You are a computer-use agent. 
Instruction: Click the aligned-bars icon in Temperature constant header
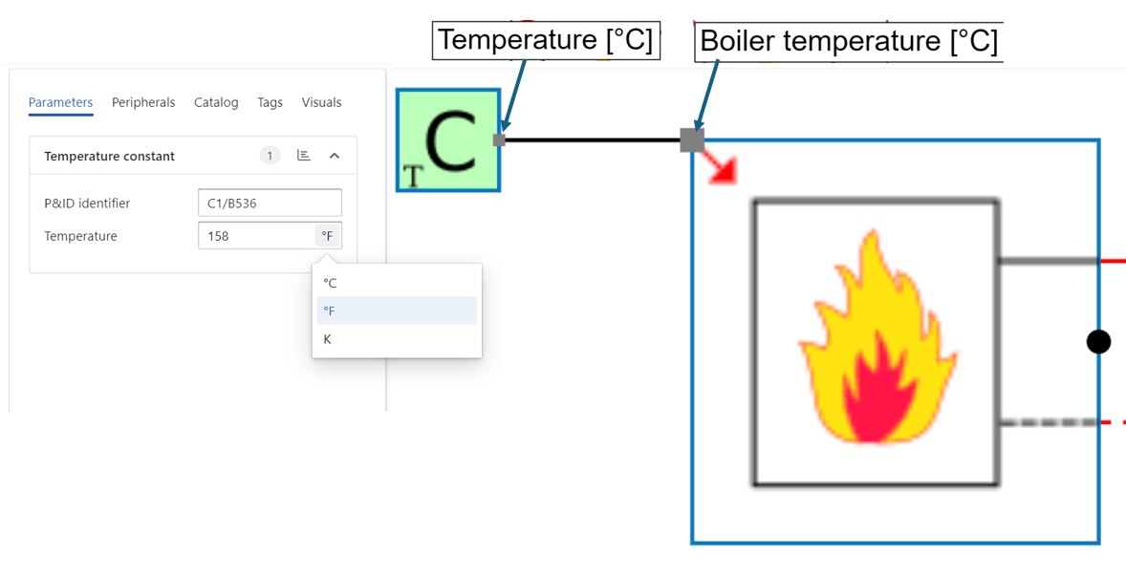coord(304,156)
